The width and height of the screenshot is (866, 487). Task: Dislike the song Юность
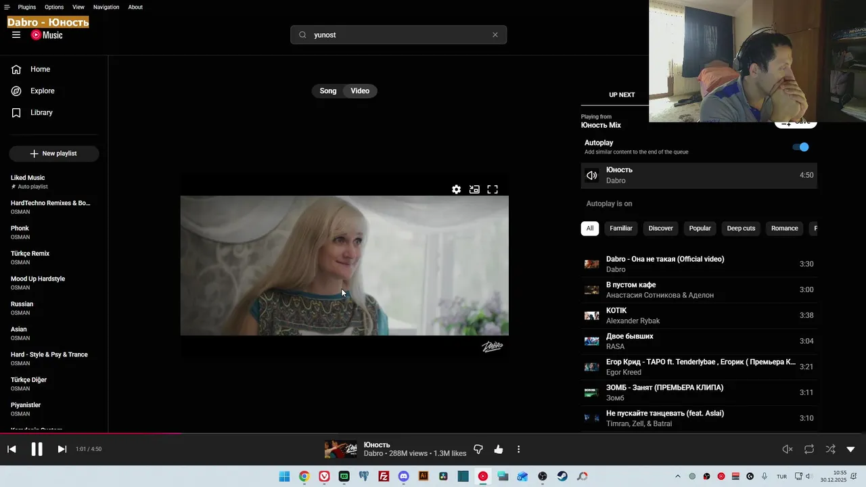(478, 449)
